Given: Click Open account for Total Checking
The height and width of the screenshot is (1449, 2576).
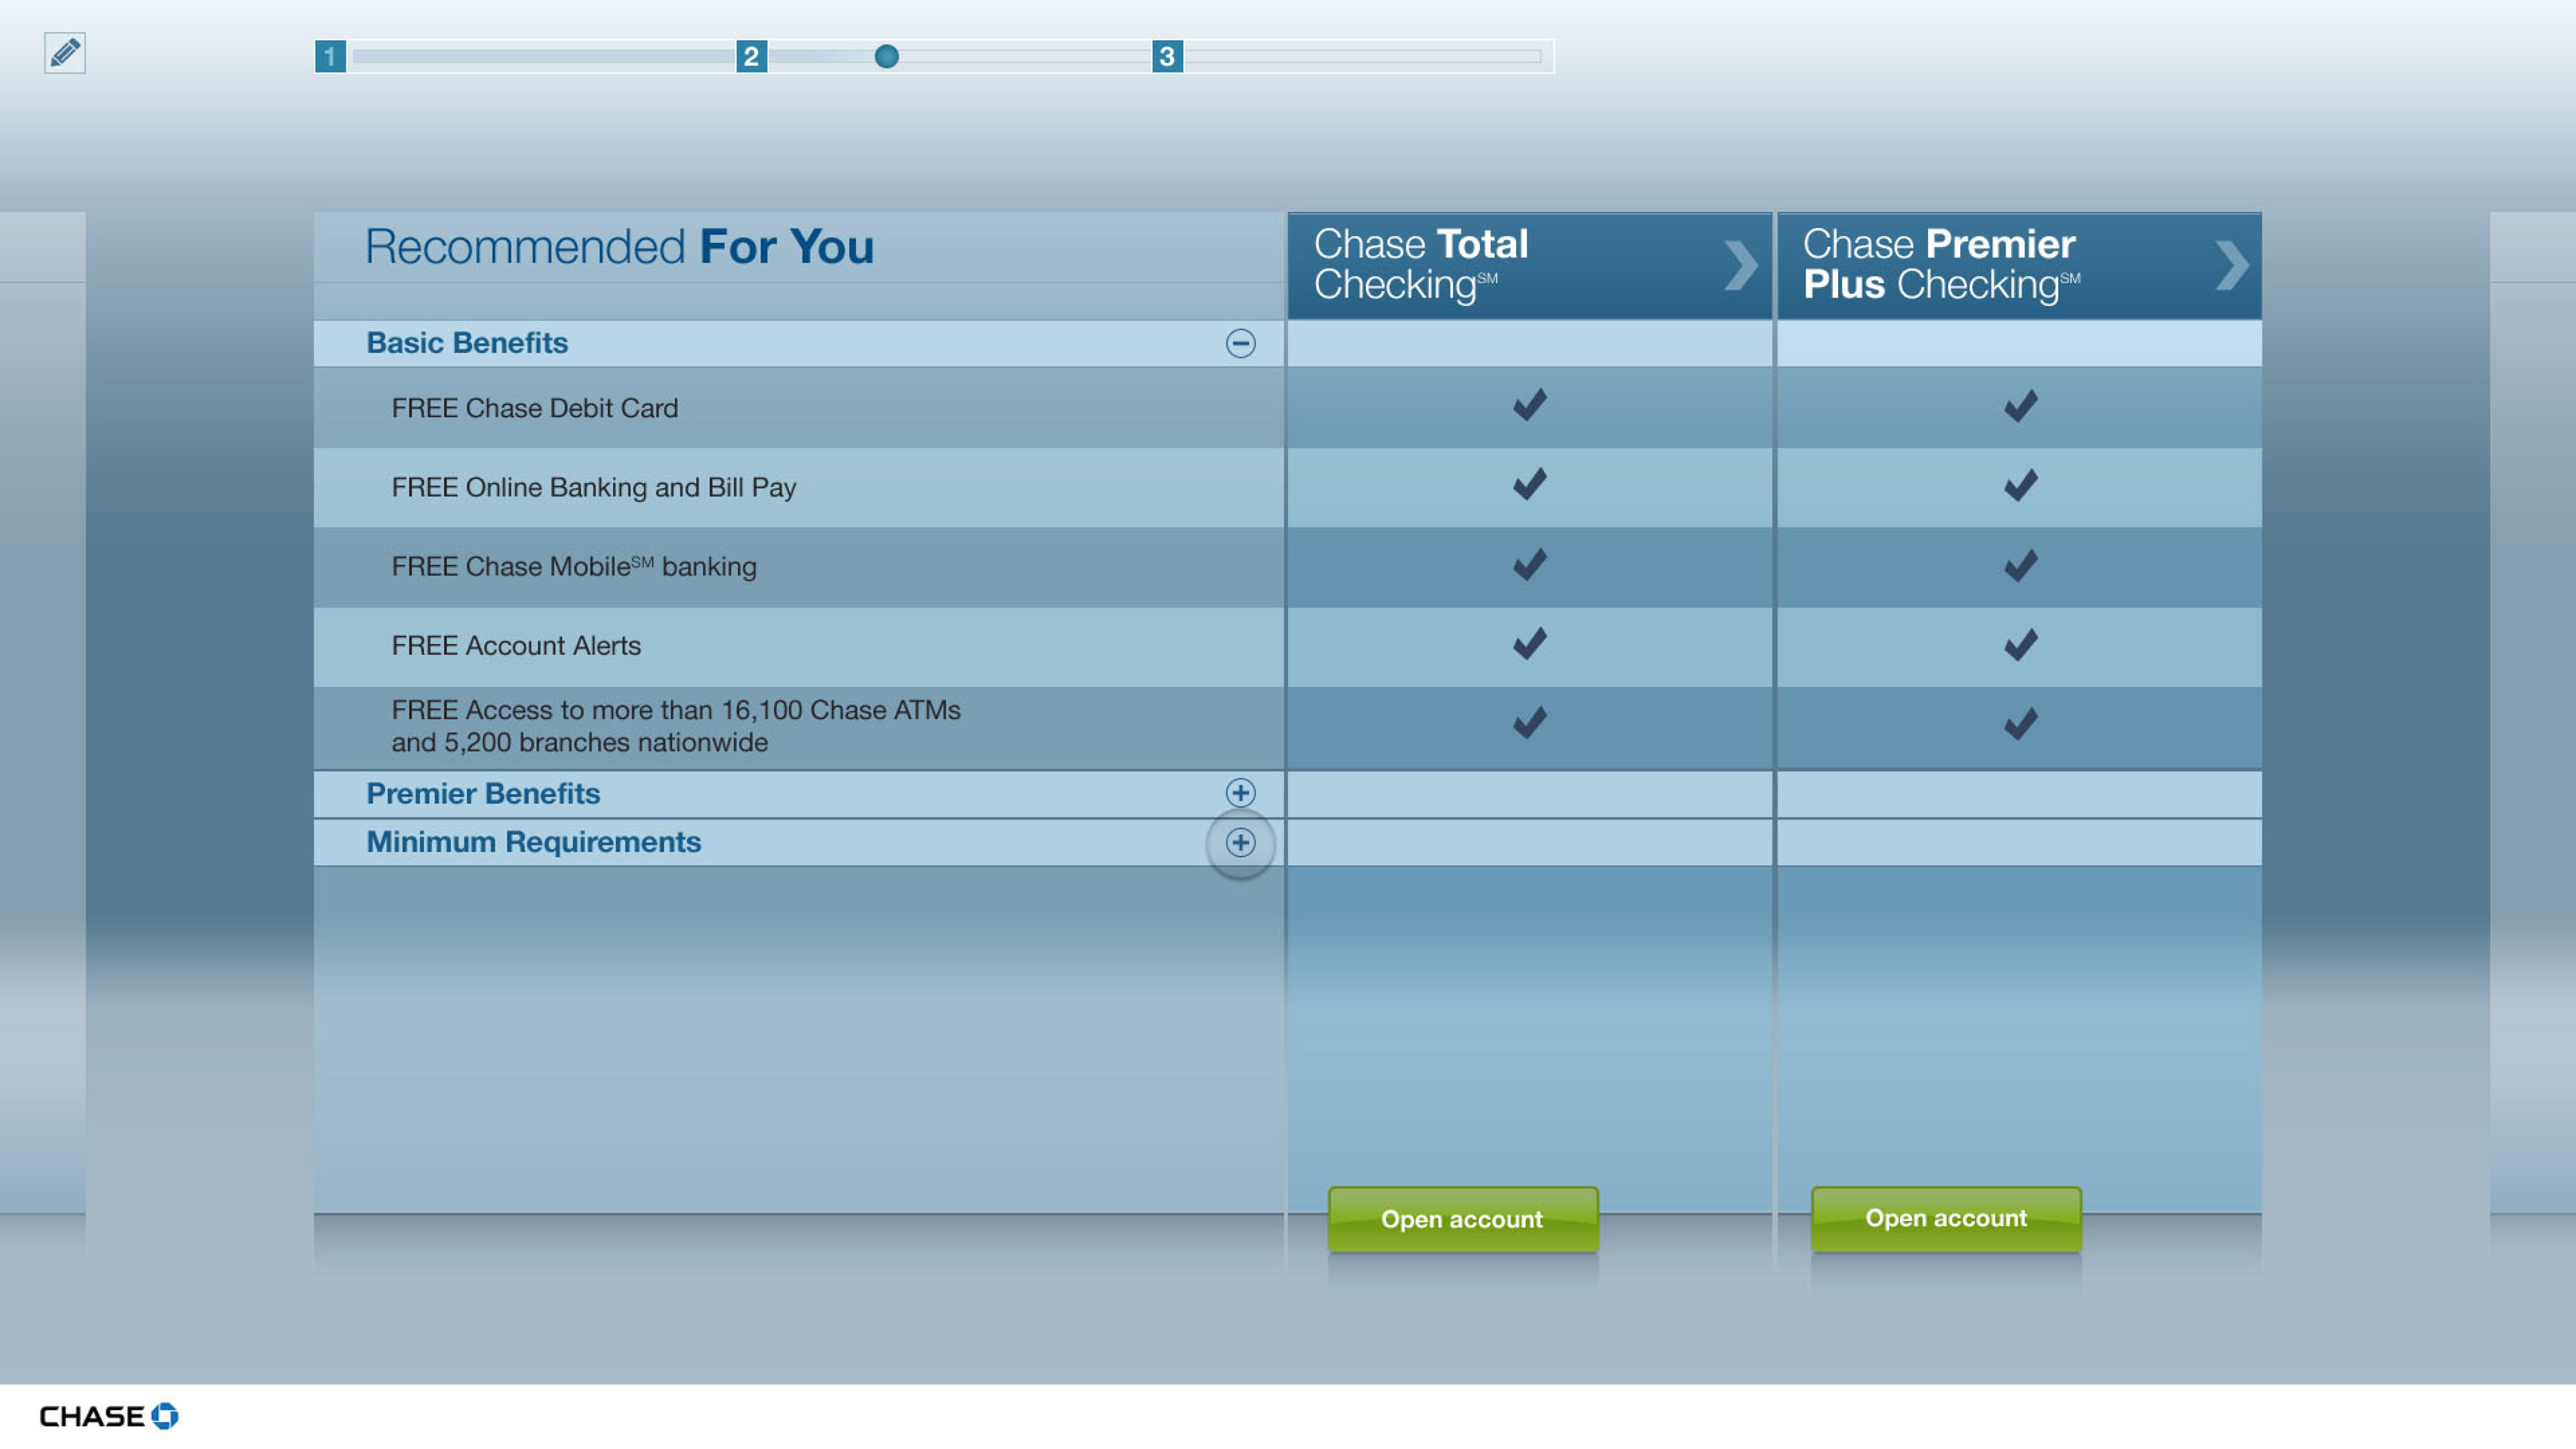Looking at the screenshot, I should 1462,1219.
